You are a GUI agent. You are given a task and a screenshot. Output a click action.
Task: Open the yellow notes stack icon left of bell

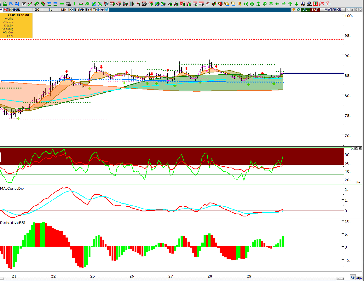pyautogui.click(x=233, y=4)
